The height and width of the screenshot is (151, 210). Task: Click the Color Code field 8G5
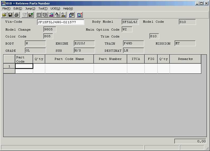click(48, 36)
